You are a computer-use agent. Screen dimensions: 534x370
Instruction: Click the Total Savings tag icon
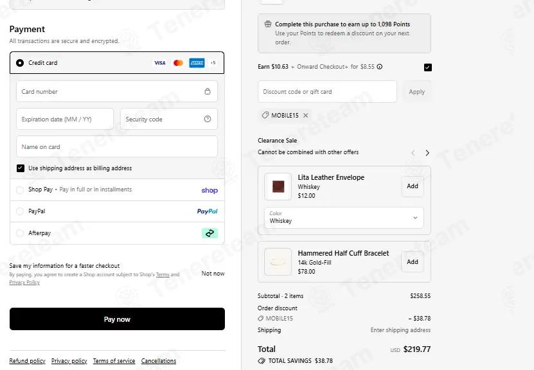(261, 361)
